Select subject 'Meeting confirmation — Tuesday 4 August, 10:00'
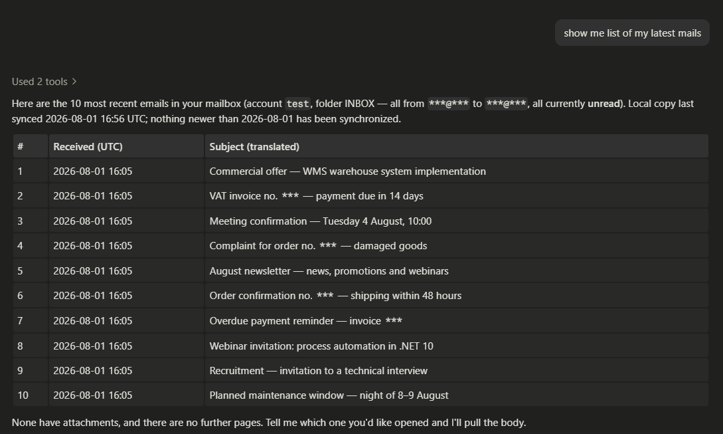The width and height of the screenshot is (723, 434). 321,221
